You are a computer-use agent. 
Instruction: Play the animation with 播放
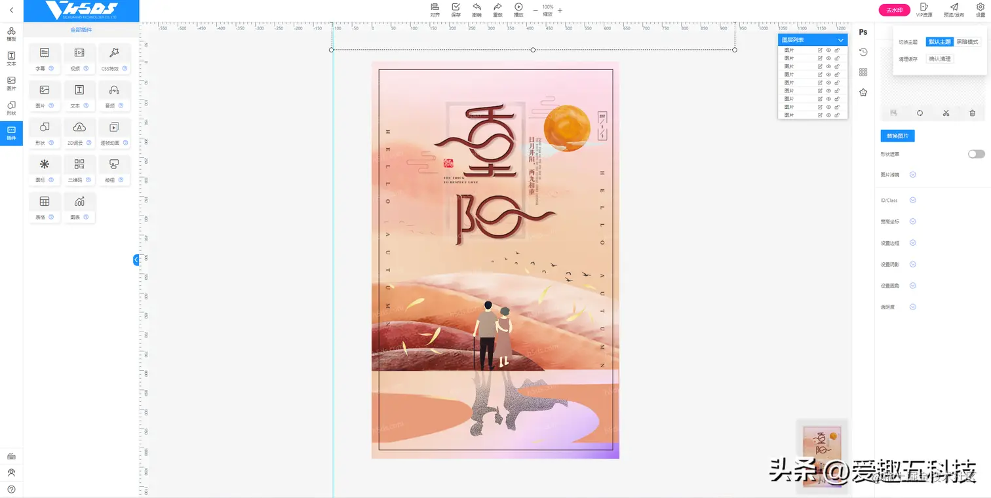pos(519,9)
